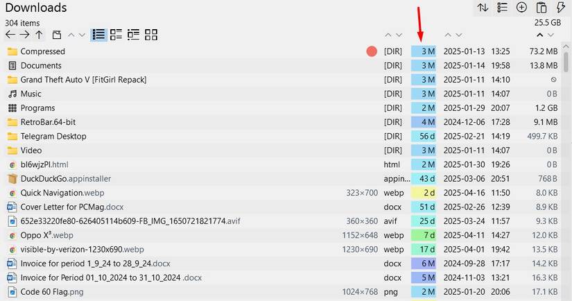This screenshot has width=572, height=301.
Task: Switch to tree list view icon
Action: pyautogui.click(x=134, y=35)
